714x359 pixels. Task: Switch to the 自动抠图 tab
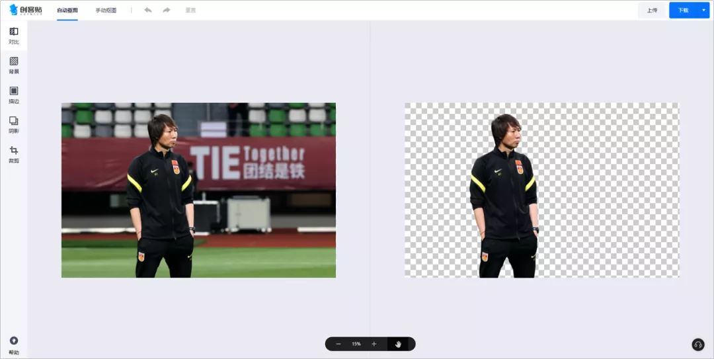point(67,10)
